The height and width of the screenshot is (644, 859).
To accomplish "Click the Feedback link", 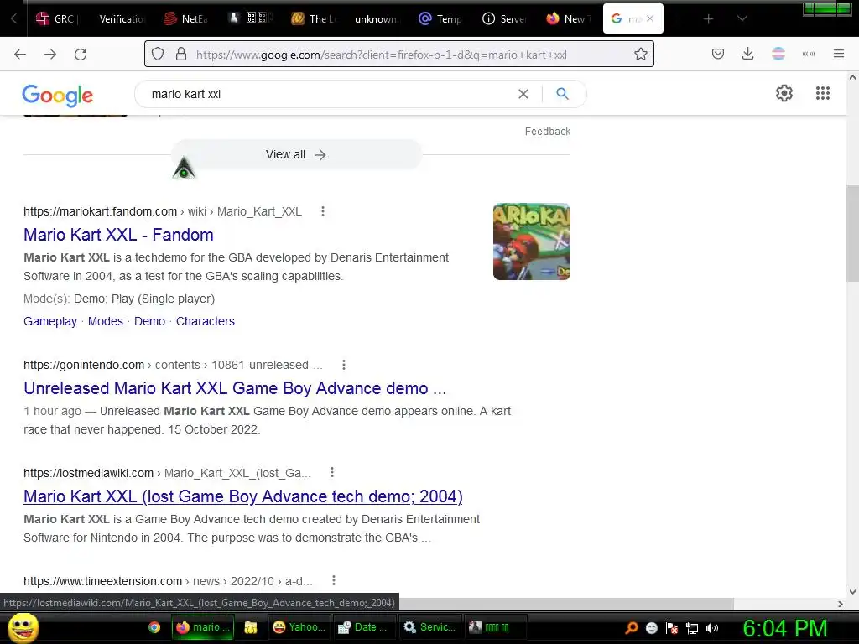I will (547, 132).
